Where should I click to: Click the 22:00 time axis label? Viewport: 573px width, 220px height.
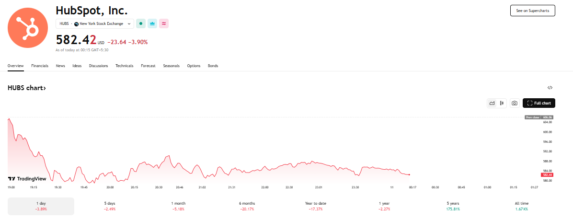[265, 187]
